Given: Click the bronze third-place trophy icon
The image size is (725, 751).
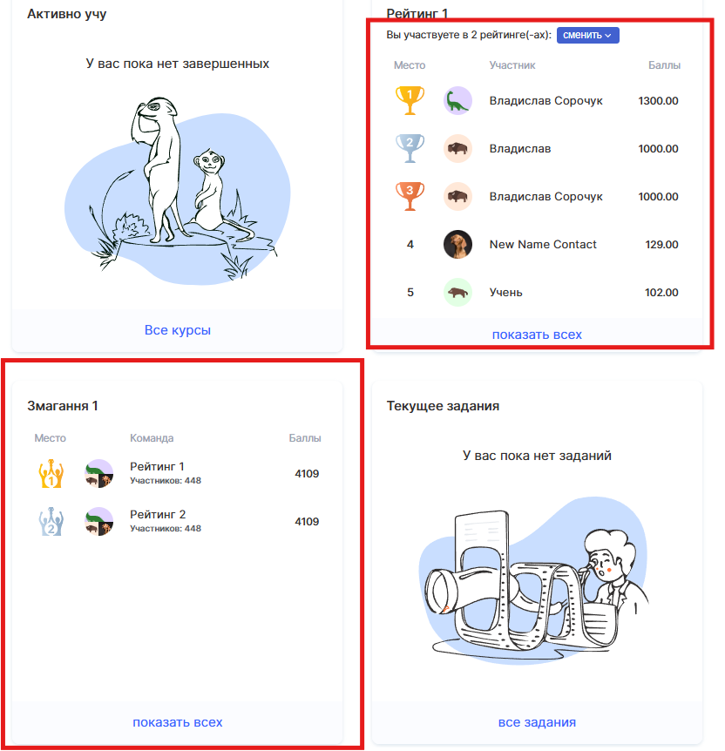Looking at the screenshot, I should 410,196.
